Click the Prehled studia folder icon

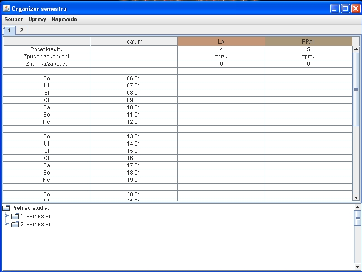[x=6, y=208]
